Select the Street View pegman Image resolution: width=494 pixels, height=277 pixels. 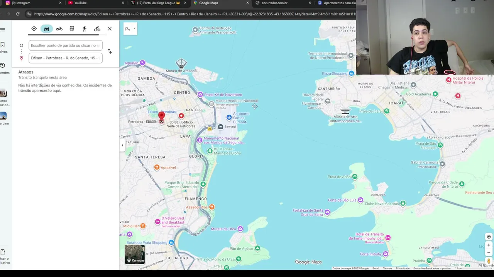pyautogui.click(x=489, y=261)
